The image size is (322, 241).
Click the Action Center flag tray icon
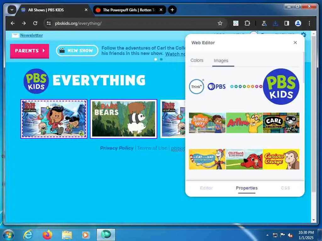coord(283,235)
